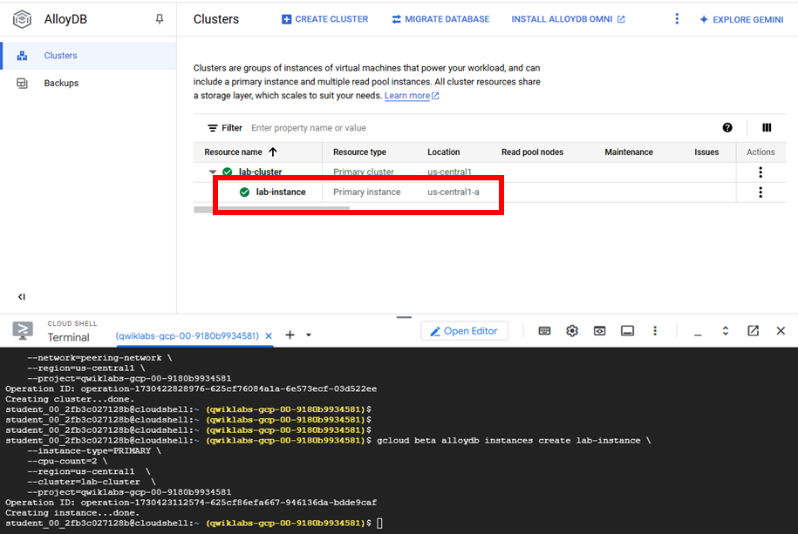Open the new tab dropdown arrow

[x=309, y=335]
